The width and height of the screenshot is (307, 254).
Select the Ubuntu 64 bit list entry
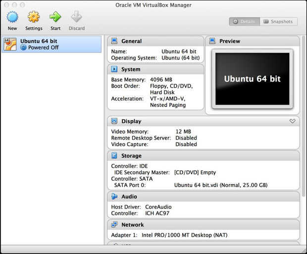(51, 44)
